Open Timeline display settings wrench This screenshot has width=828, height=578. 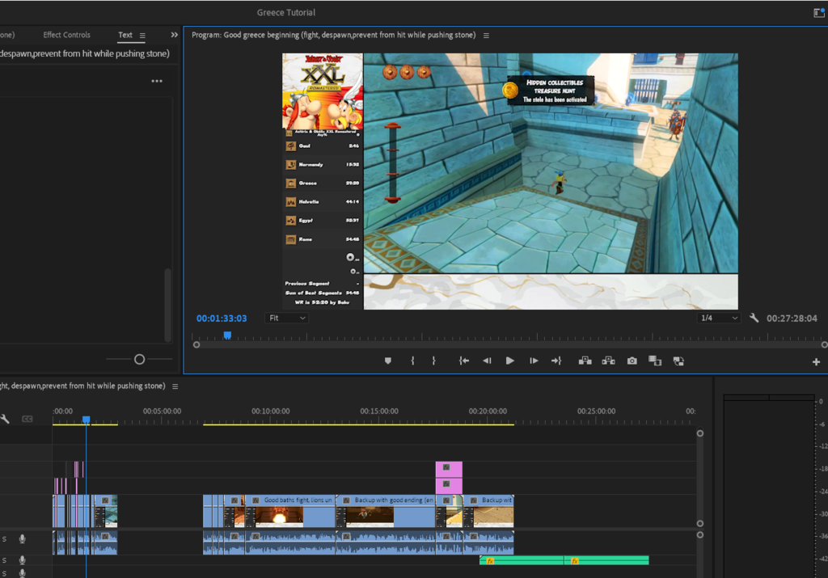click(x=5, y=419)
